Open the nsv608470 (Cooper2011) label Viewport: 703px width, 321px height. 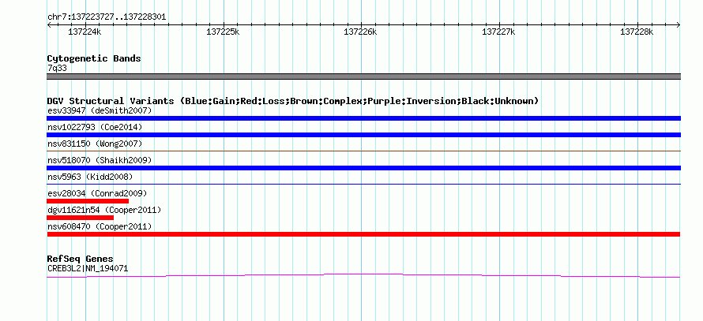coord(100,226)
